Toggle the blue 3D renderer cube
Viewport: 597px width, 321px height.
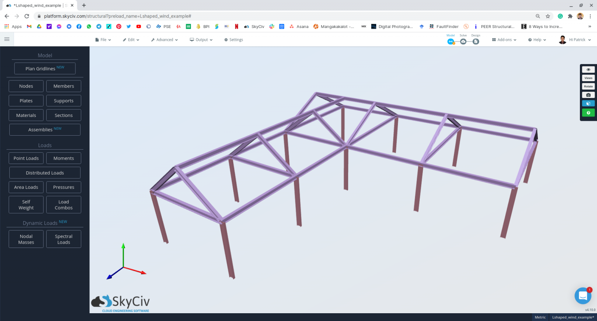[x=588, y=103]
